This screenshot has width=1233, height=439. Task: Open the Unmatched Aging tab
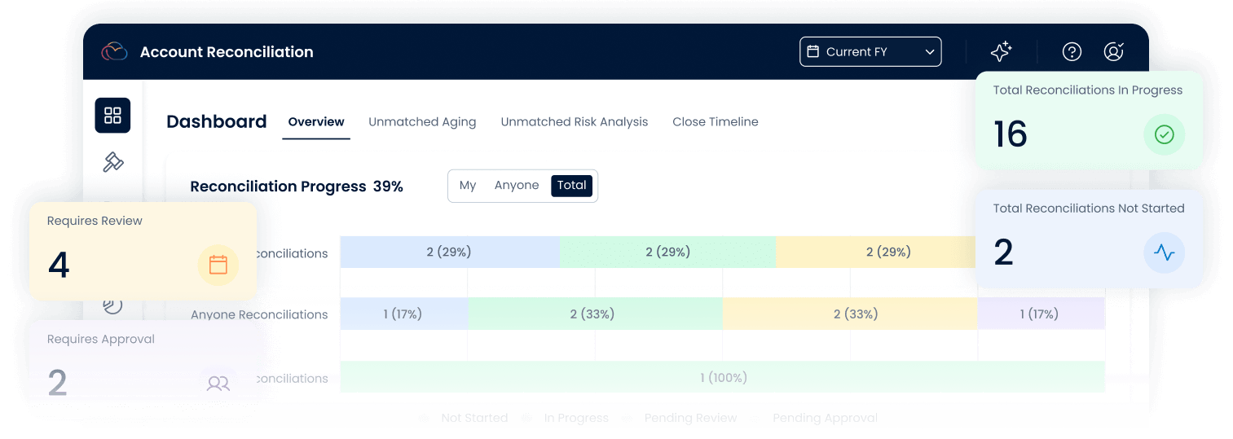pos(422,122)
